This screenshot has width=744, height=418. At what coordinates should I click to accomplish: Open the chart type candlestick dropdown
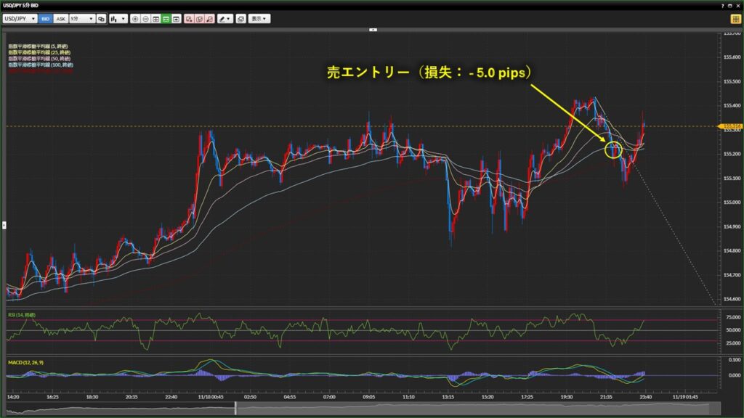(118, 18)
